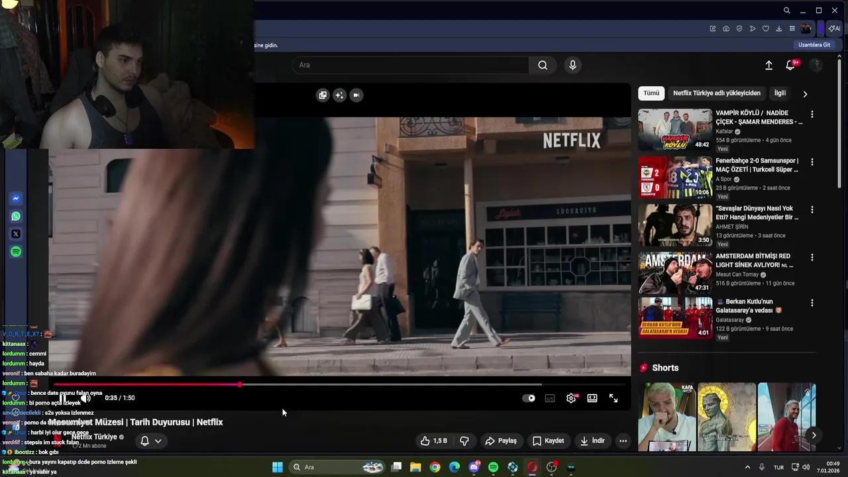The image size is (848, 477).
Task: Select the "Tümü" filter chip
Action: pyautogui.click(x=651, y=93)
